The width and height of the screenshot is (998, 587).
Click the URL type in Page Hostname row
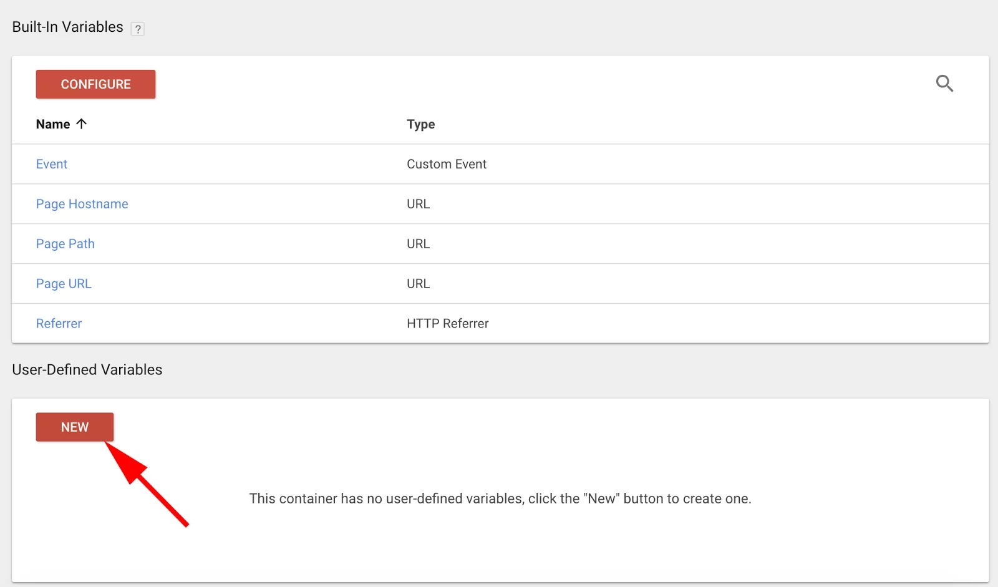click(x=419, y=204)
